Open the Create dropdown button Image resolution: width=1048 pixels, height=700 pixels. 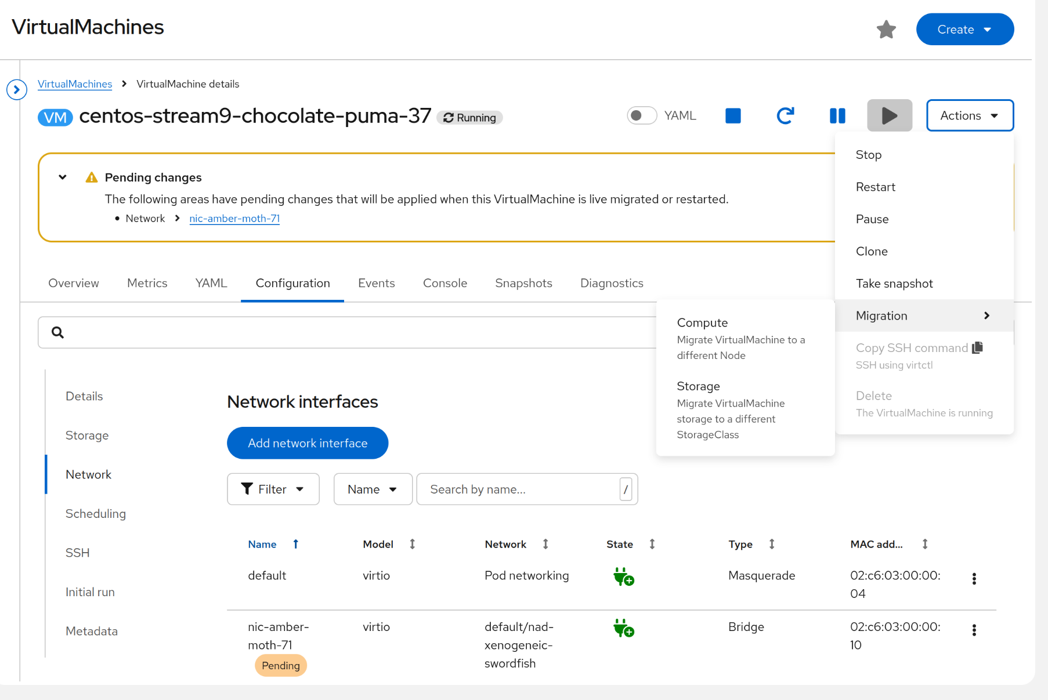[964, 30]
